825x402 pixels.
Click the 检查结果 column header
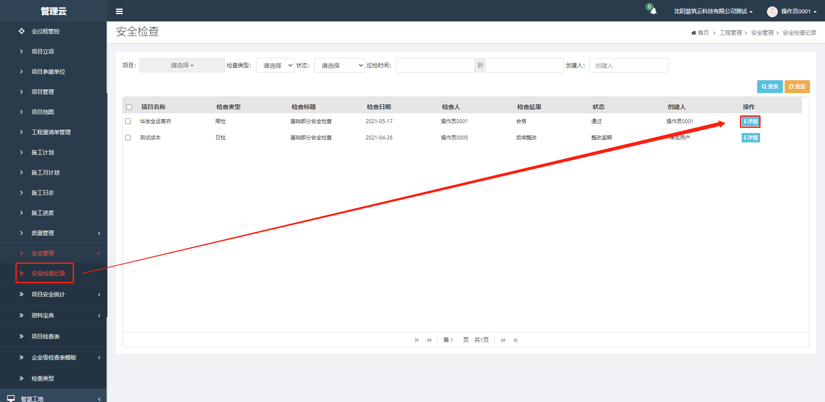pos(529,107)
